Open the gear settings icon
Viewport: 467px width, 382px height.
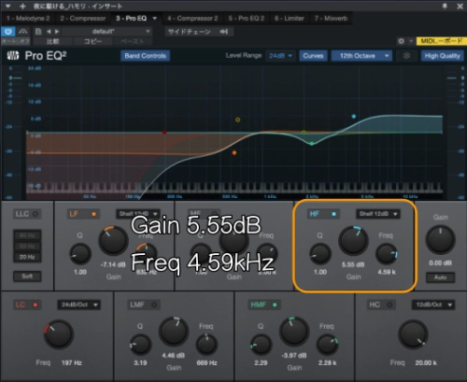[401, 41]
